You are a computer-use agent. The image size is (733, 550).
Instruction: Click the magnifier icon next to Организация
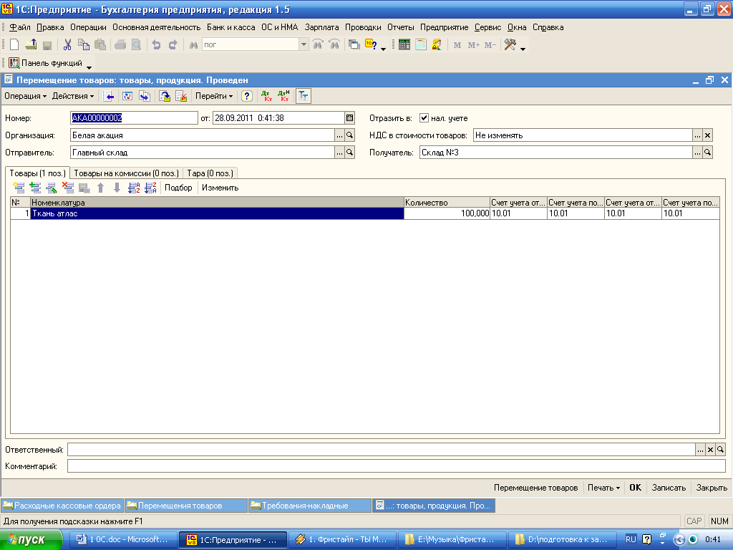349,135
